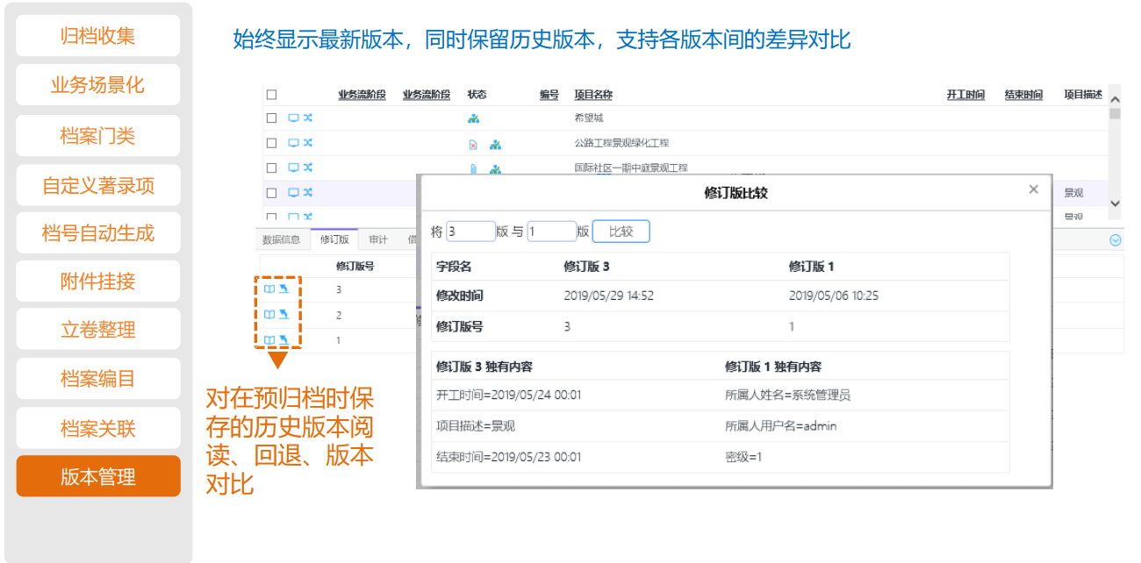Open the read icon for revision 1

(x=269, y=339)
